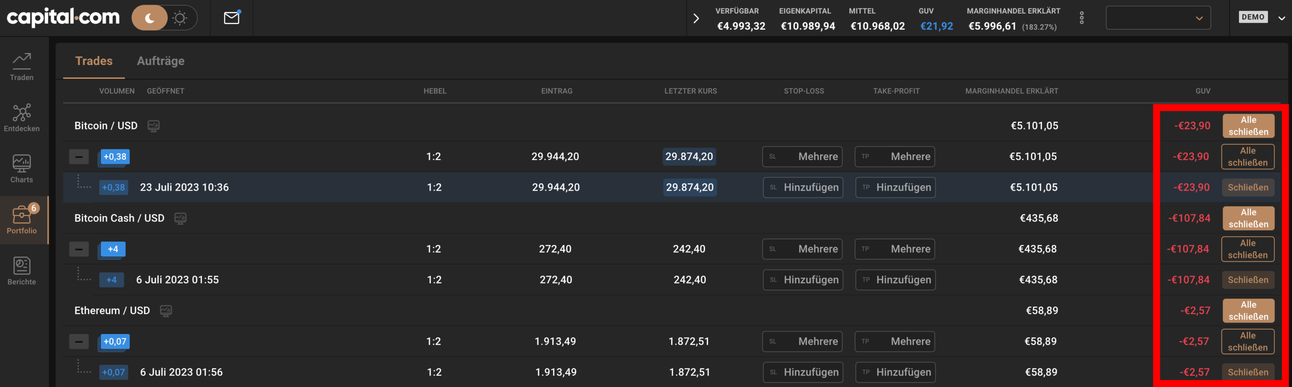Click Schließen for 23 Juli 2023 trade
Viewport: 1292px width, 387px height.
1248,188
